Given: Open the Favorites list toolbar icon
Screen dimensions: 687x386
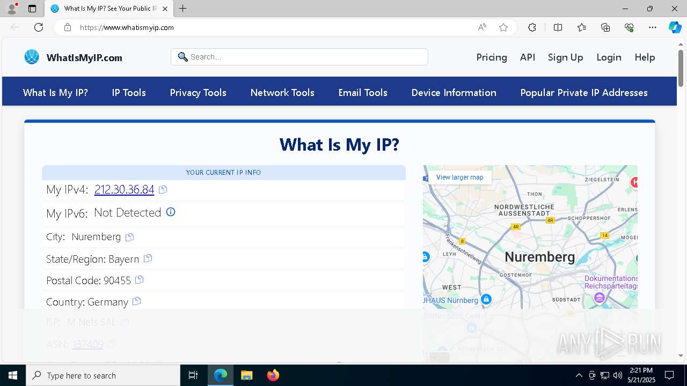Looking at the screenshot, I should (582, 27).
